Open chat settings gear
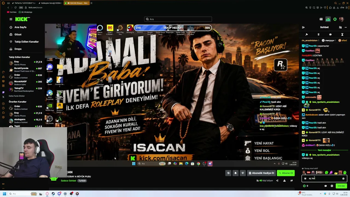 click(332, 186)
